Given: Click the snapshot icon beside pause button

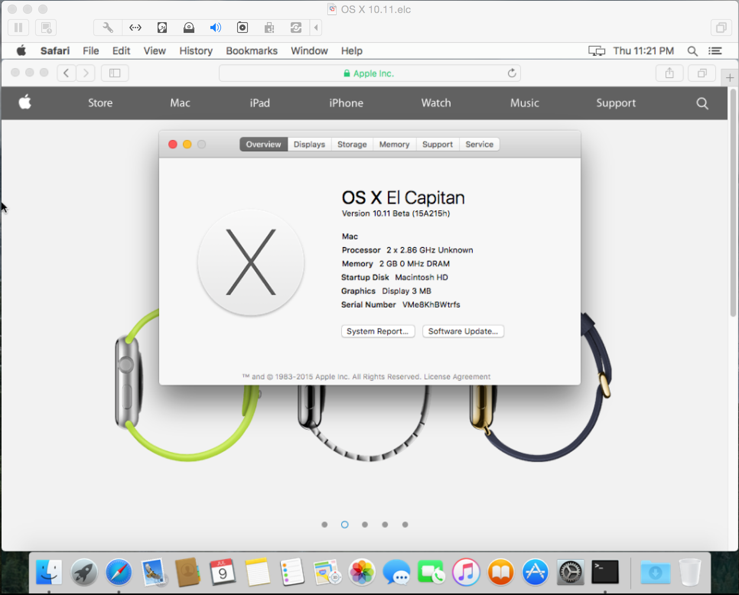Looking at the screenshot, I should tap(46, 28).
